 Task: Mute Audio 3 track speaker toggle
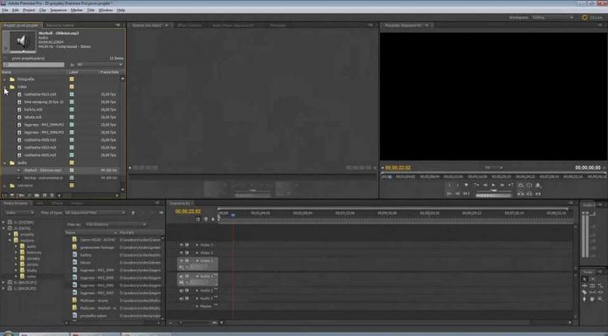tap(181, 298)
